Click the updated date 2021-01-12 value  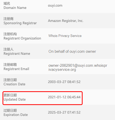(x=64, y=97)
